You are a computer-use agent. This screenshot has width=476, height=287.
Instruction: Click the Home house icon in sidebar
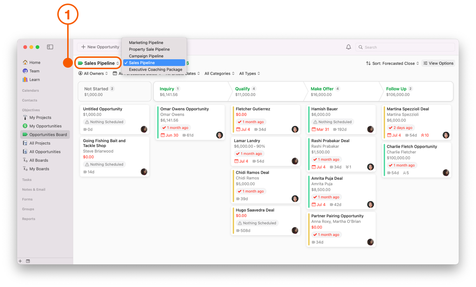pos(25,62)
